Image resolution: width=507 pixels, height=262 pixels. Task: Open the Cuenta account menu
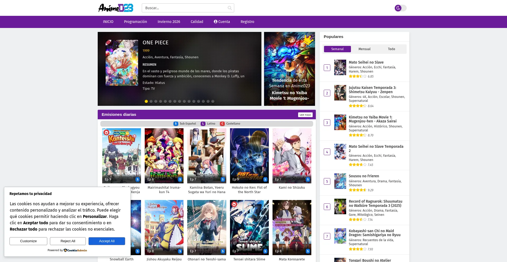point(222,22)
